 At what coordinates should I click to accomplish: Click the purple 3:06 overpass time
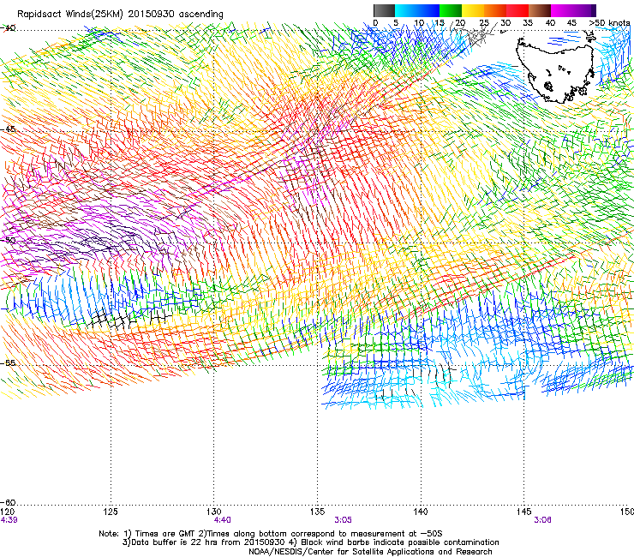[x=542, y=520]
